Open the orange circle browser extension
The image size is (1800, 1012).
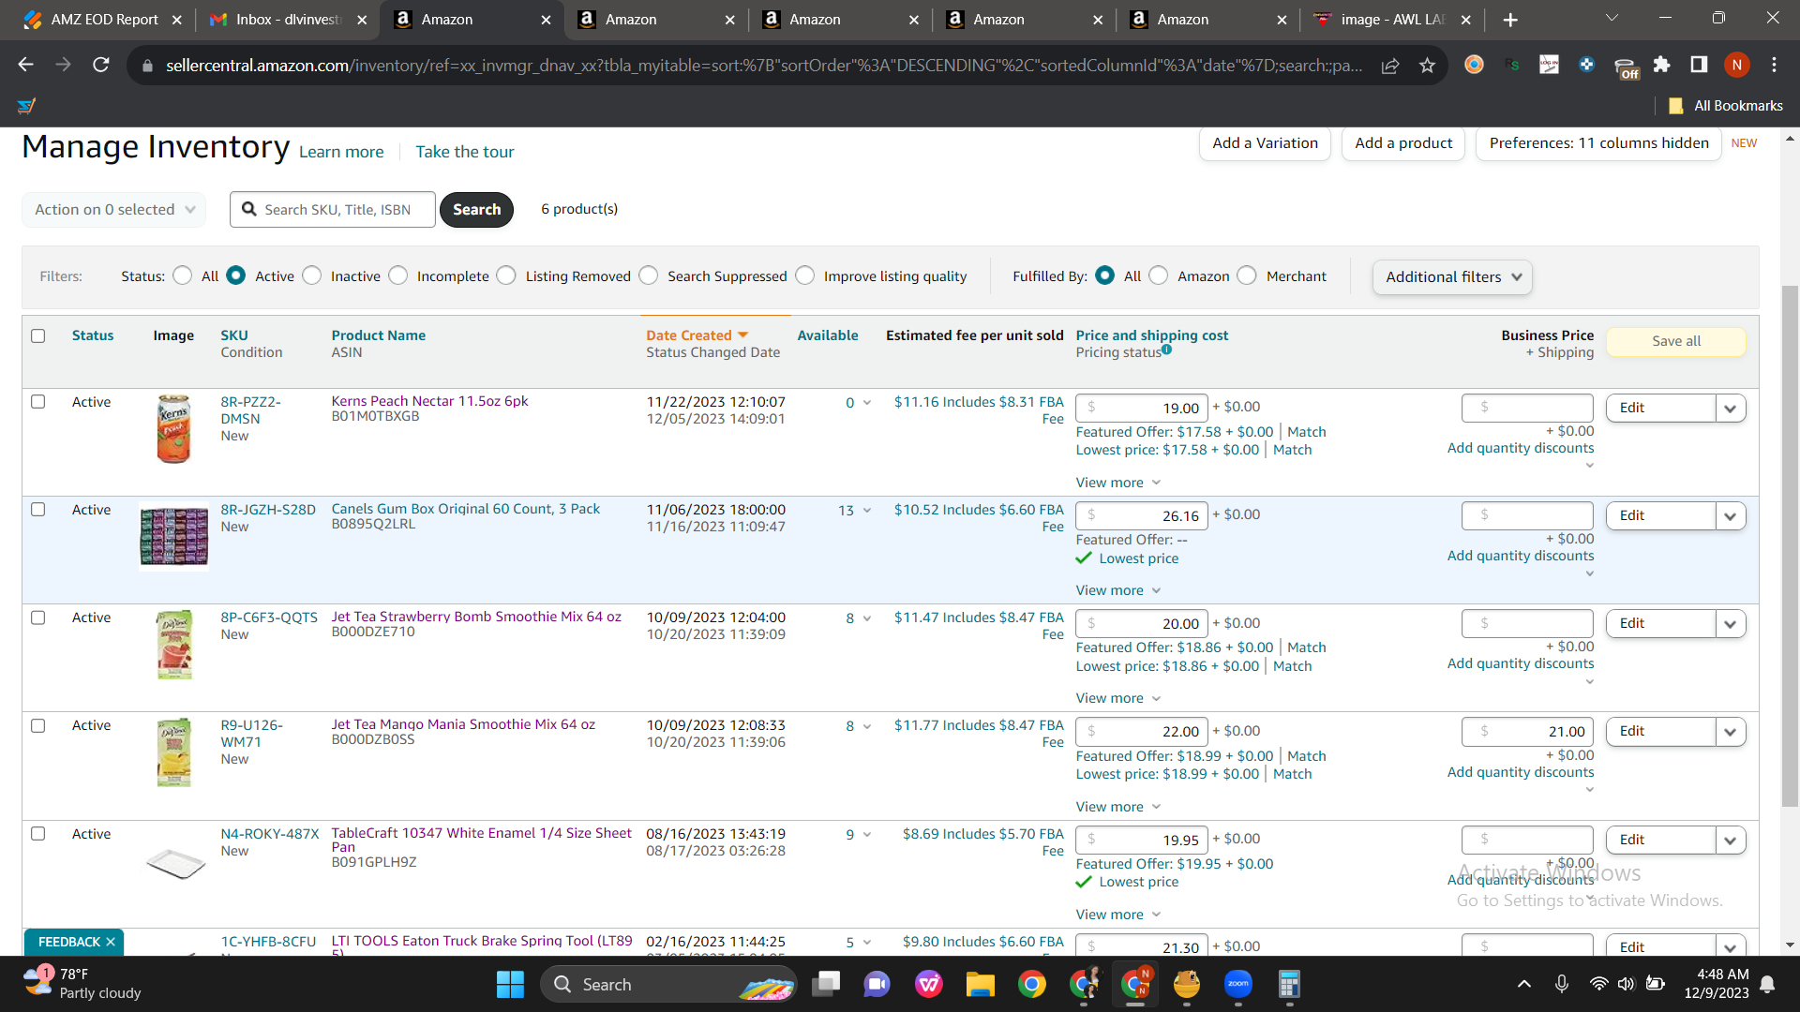(x=1474, y=65)
